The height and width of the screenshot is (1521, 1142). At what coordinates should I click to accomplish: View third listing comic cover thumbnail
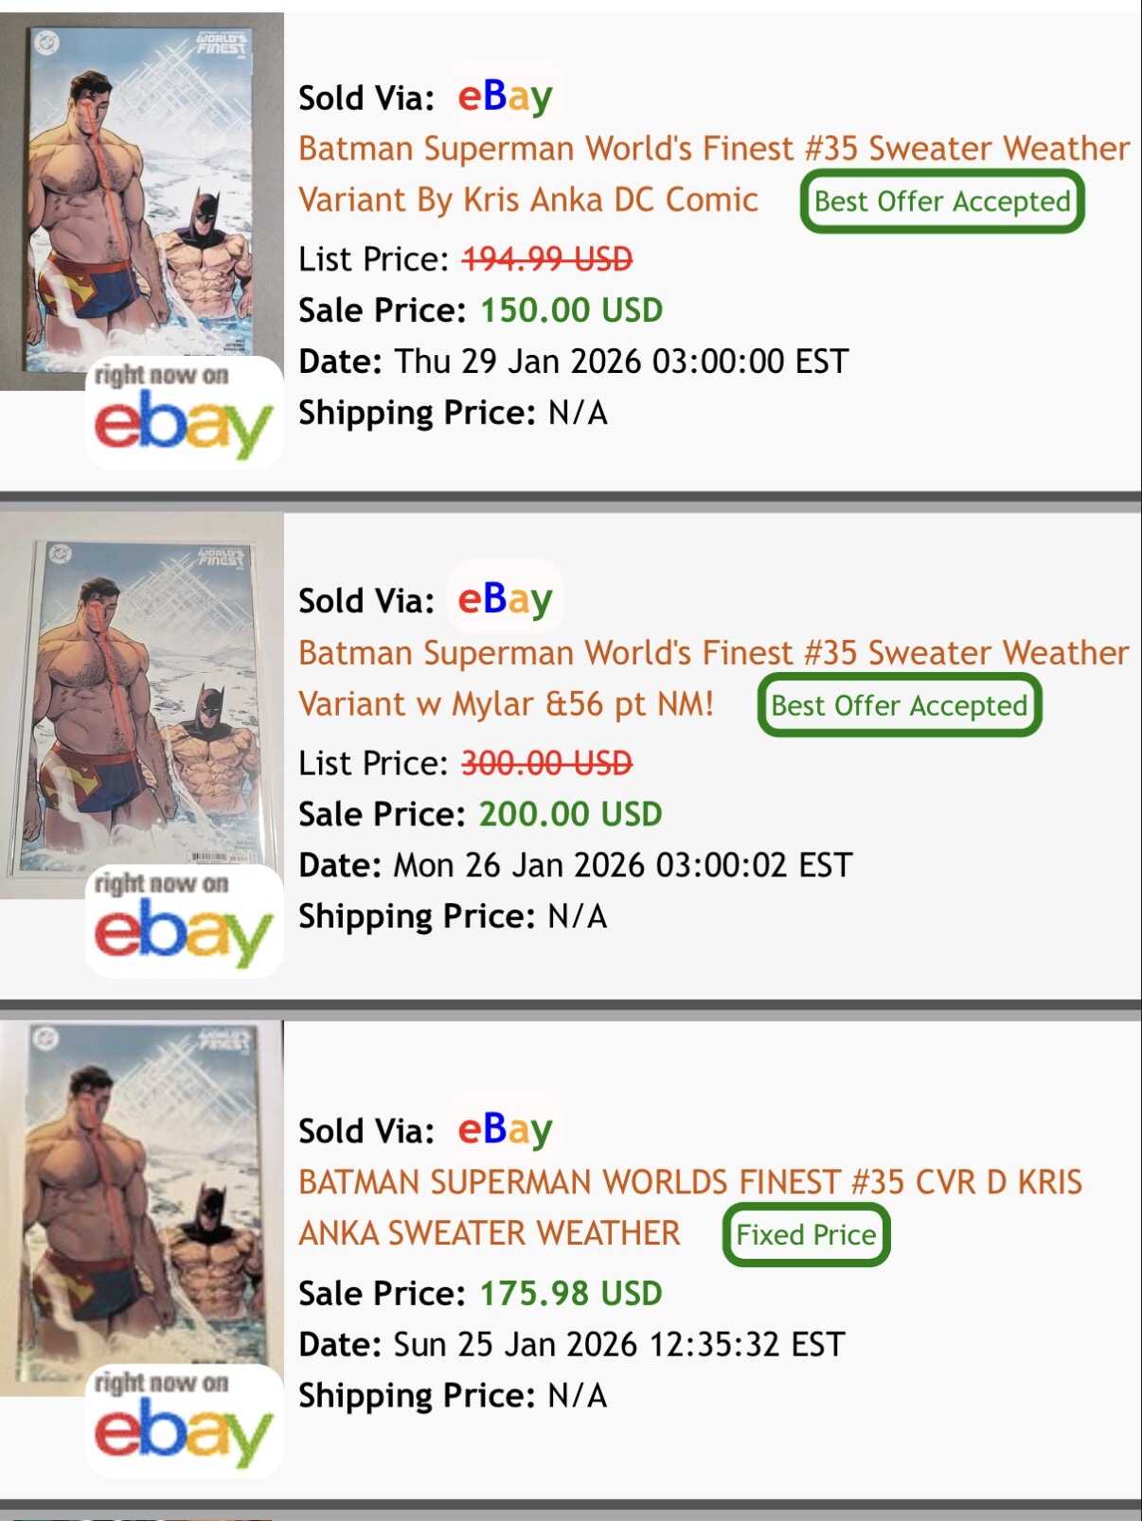tap(142, 1208)
